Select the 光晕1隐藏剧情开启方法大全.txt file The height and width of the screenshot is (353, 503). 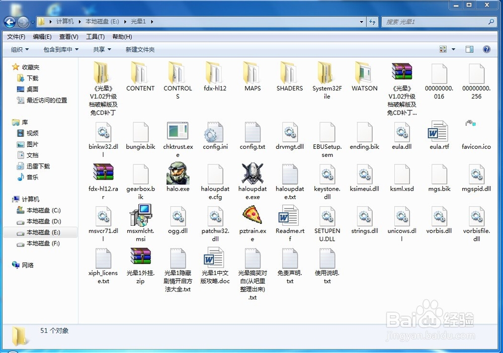point(178,258)
